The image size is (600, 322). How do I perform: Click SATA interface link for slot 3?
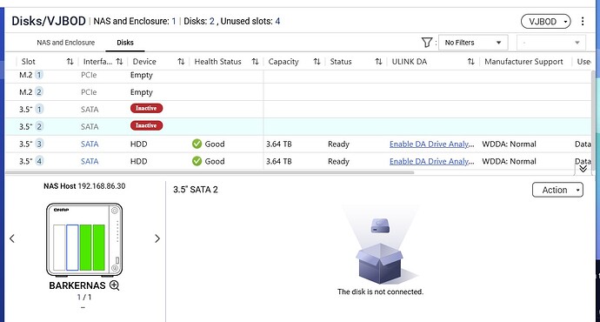coord(90,144)
